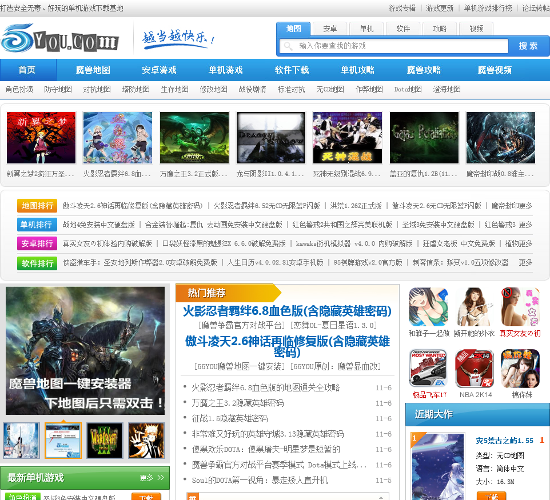Open the 死神混战 map thumbnail
550x500 pixels.
(x=347, y=138)
